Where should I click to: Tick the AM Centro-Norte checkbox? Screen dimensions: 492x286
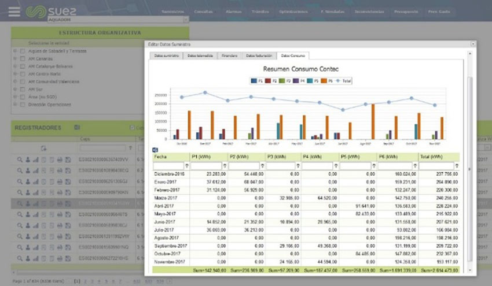point(23,74)
